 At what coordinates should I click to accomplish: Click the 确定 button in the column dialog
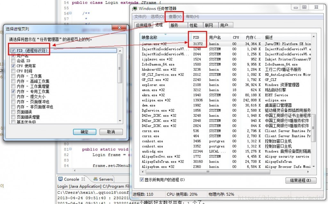pyautogui.click(x=84, y=132)
